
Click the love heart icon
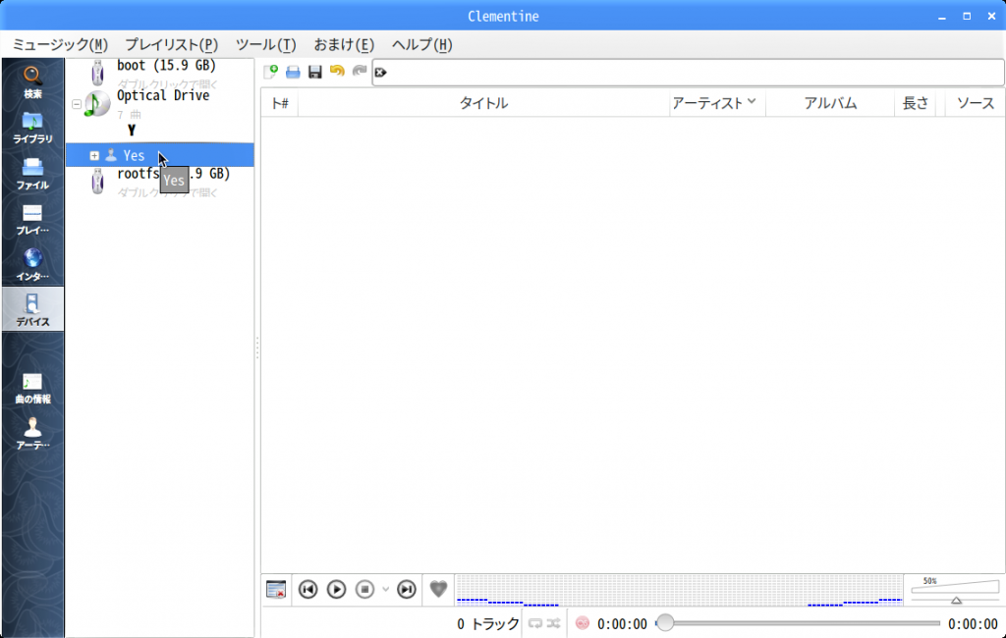click(438, 589)
